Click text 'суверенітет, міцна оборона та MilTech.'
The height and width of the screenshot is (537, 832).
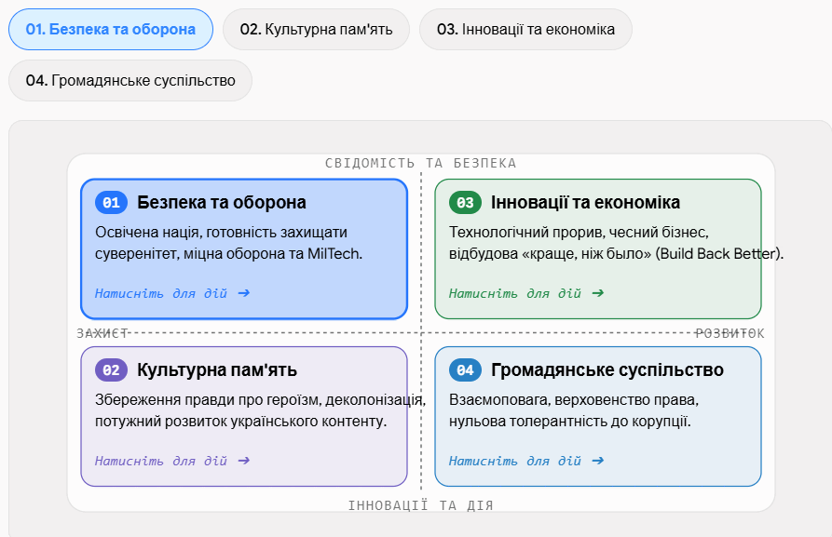coord(228,254)
